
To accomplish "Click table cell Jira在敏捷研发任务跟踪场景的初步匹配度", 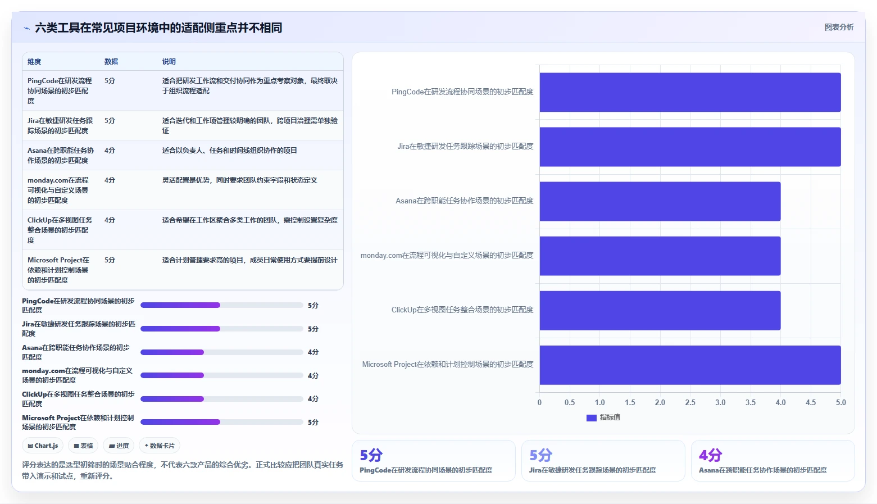I will tap(61, 126).
